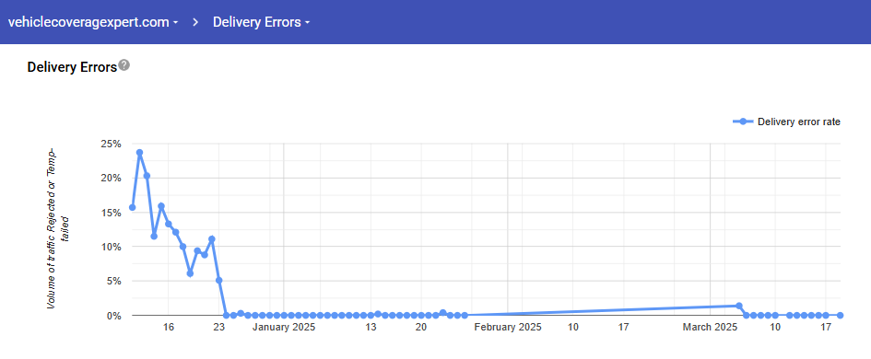Click the data point near 11% before 23
Viewport: 871px width, 359px height.
(212, 239)
